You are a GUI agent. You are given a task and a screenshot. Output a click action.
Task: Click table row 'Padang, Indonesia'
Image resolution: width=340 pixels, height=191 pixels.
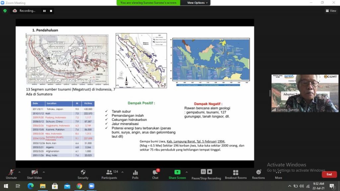click(63, 117)
